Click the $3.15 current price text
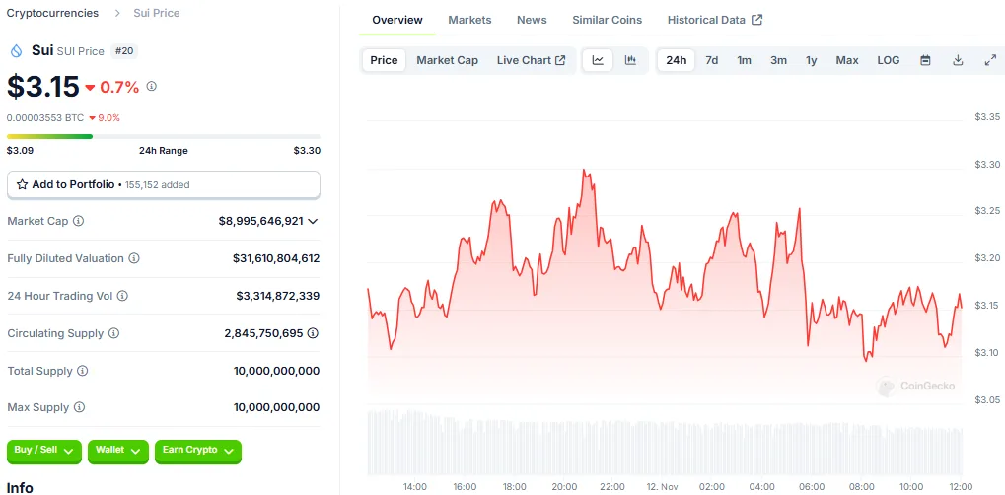Image resolution: width=1005 pixels, height=495 pixels. [43, 87]
